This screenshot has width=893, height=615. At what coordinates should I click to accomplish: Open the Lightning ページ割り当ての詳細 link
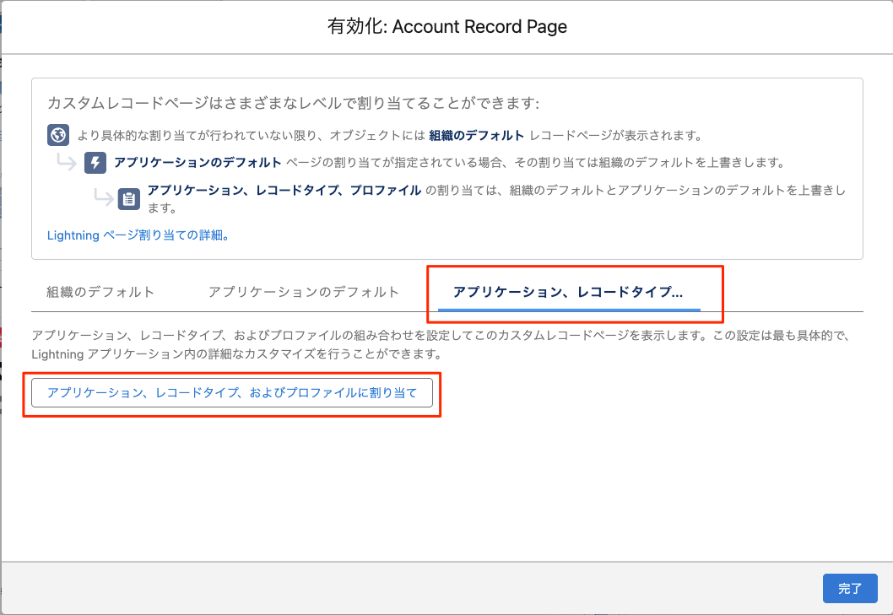click(x=138, y=235)
